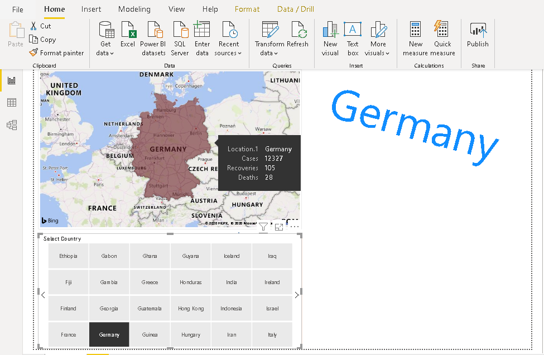Click the Cut scissors icon
Image resolution: width=544 pixels, height=355 pixels.
coord(33,26)
